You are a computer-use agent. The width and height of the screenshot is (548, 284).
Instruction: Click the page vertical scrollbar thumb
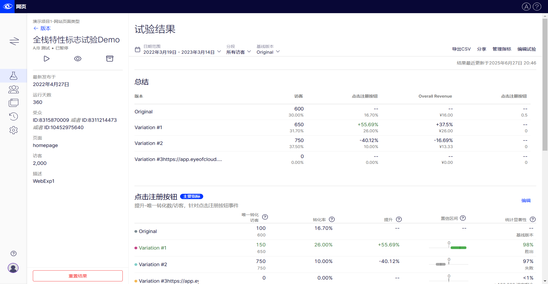click(x=545, y=84)
